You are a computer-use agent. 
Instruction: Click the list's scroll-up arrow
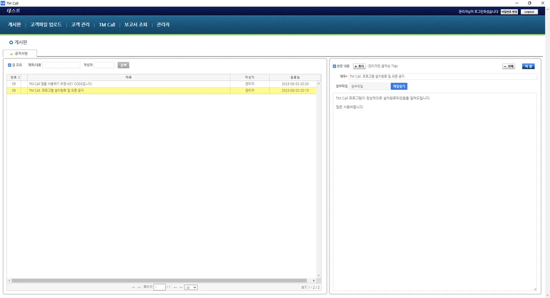318,83
